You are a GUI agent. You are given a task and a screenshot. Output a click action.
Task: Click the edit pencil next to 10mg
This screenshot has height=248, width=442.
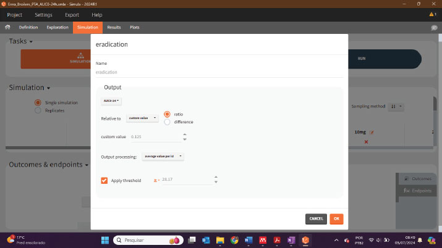(x=372, y=132)
